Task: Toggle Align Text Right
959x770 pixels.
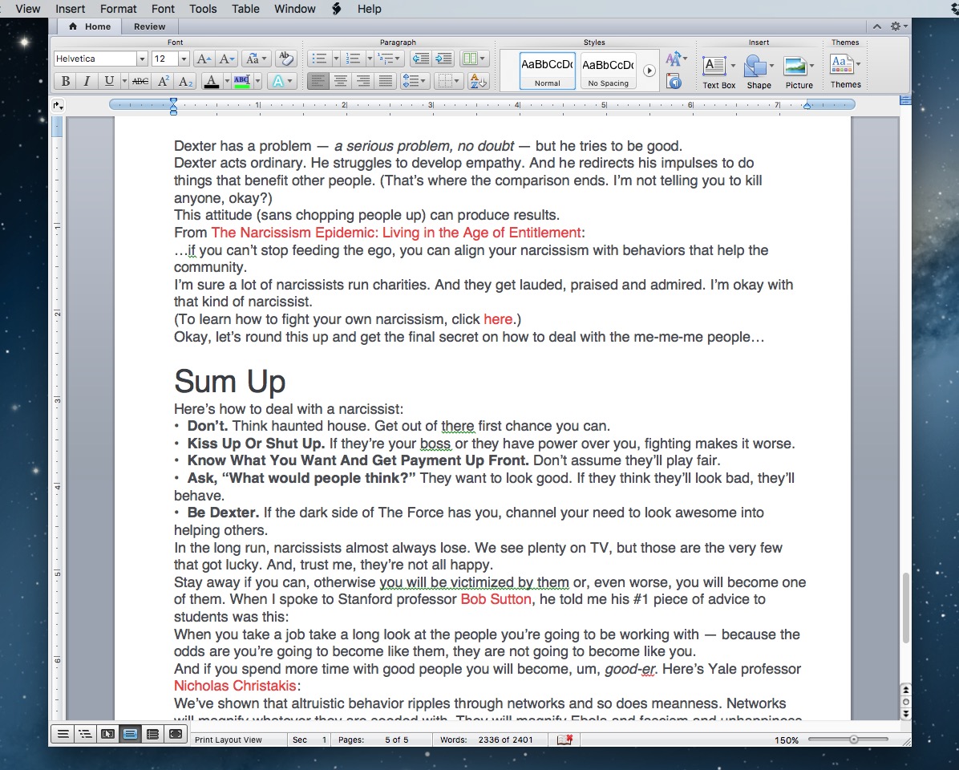Action: pyautogui.click(x=363, y=81)
